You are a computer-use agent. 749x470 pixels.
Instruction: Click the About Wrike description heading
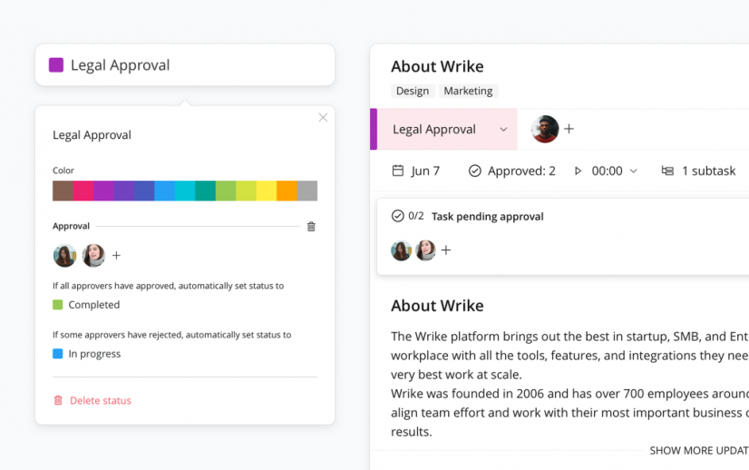437,306
